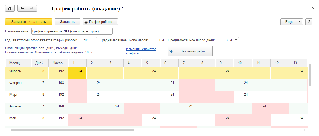This screenshot has width=319, height=136.
Task: Expand the "Еще" dropdown menu
Action: [292, 22]
